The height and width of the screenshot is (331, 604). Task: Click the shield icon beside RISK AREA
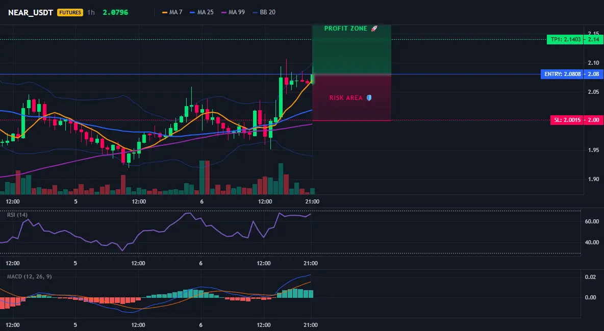tap(369, 98)
